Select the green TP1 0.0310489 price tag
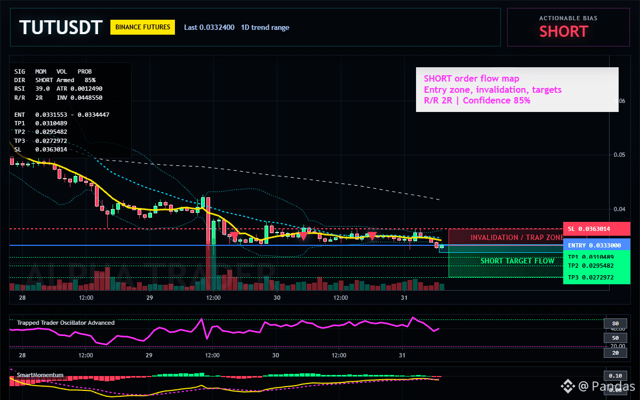Image resolution: width=640 pixels, height=400 pixels. 597,257
